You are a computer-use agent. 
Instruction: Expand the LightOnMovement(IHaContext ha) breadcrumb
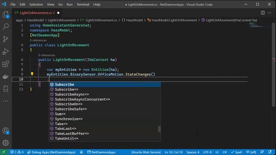coord(229,20)
